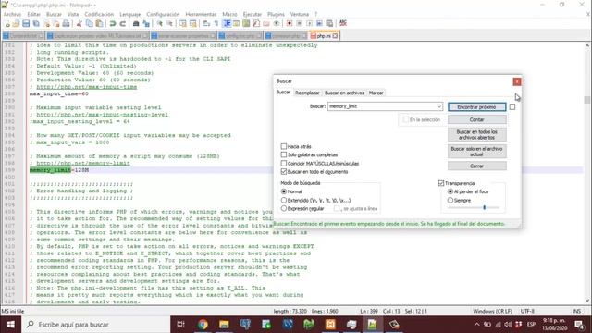
Task: Select Al perder el foco option
Action: coord(450,191)
